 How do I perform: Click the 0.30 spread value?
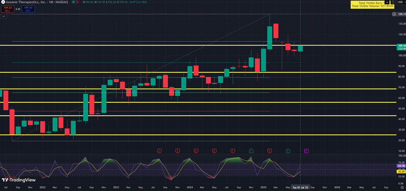(17, 9)
